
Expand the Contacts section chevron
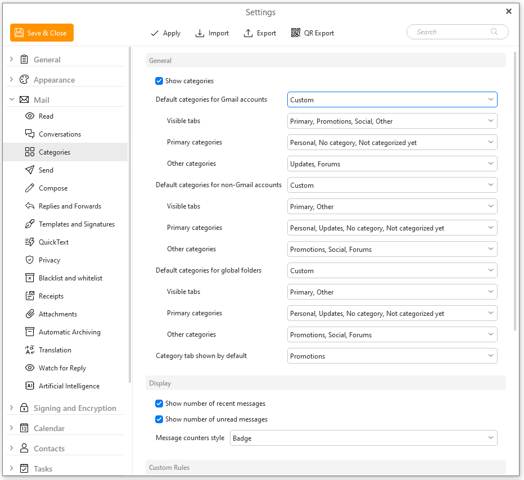pyautogui.click(x=12, y=448)
